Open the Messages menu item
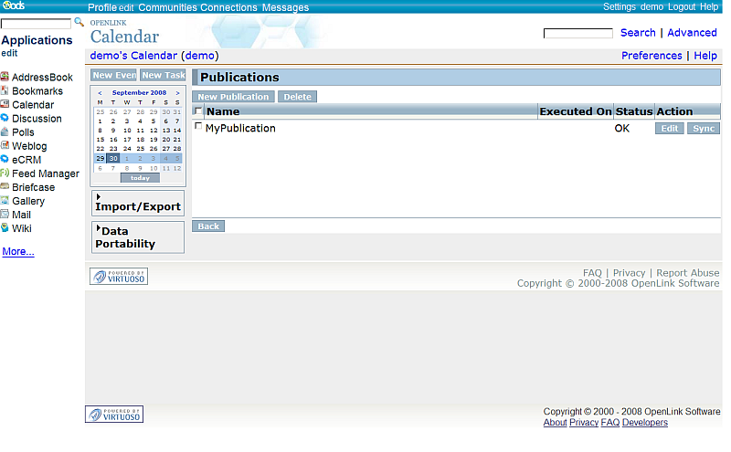Viewport: 731px width, 452px height. point(285,7)
